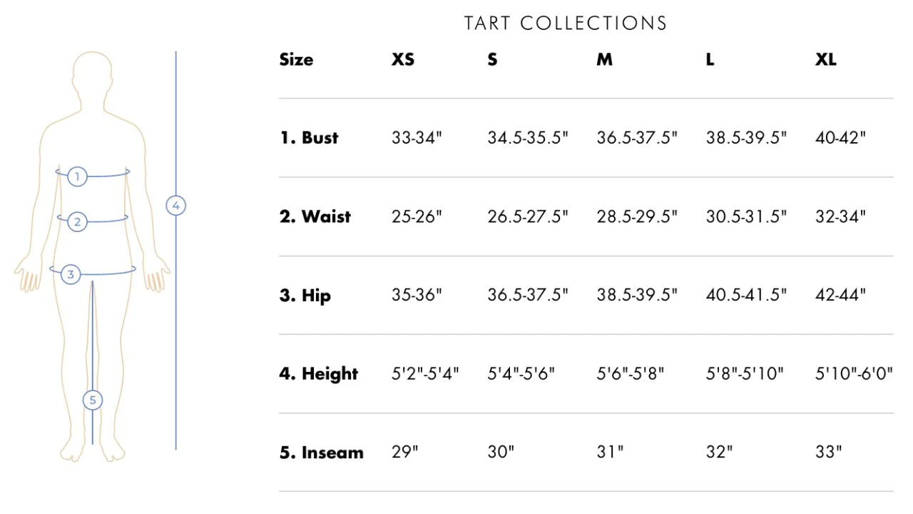Click the "4. Height" row label
Image resolution: width=913 pixels, height=514 pixels.
[319, 373]
